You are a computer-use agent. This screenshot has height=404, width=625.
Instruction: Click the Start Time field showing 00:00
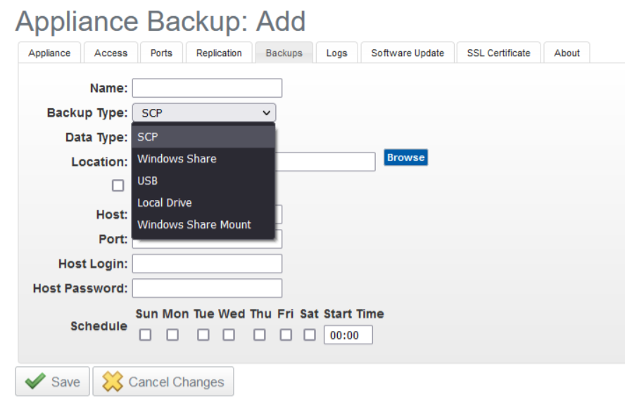click(348, 335)
